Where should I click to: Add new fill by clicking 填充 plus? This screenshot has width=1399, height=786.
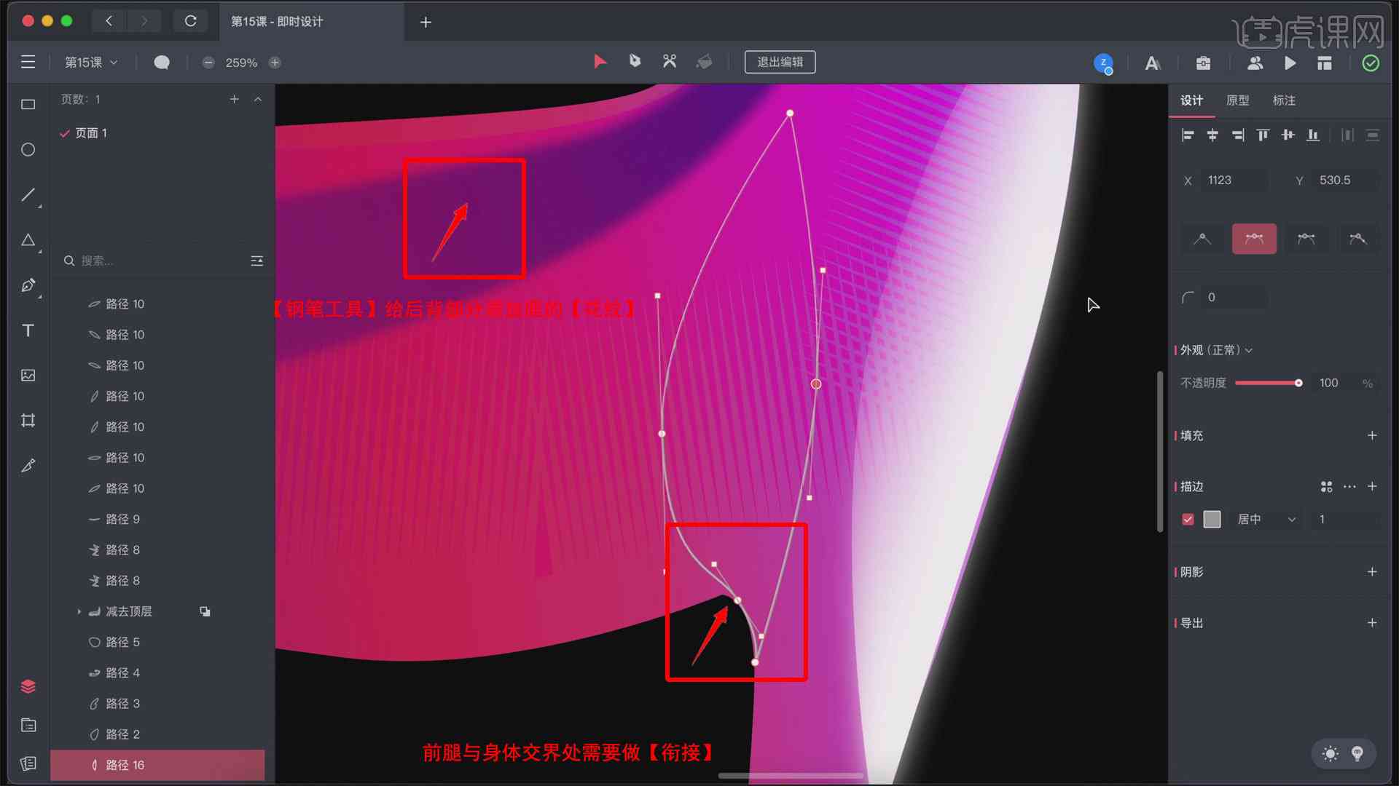pos(1373,436)
